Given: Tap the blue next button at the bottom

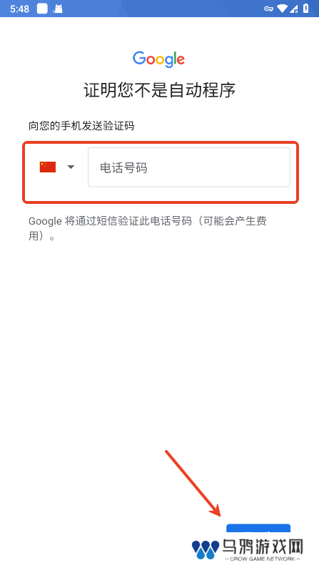Looking at the screenshot, I should 258,528.
